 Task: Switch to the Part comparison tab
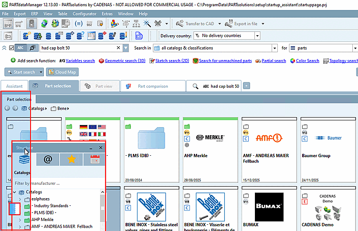click(x=153, y=86)
